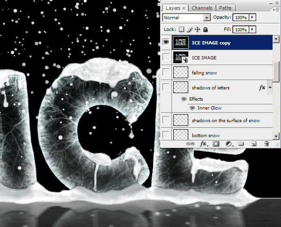Create a new layer group
This screenshot has height=227, width=281.
tap(241, 144)
